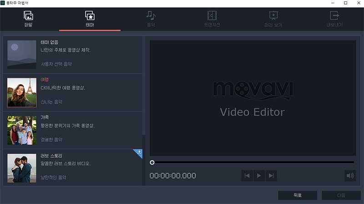Screen dimensions: 364x204
Task: Choose the 여행 travel theme thumbnail
Action: 22,93
